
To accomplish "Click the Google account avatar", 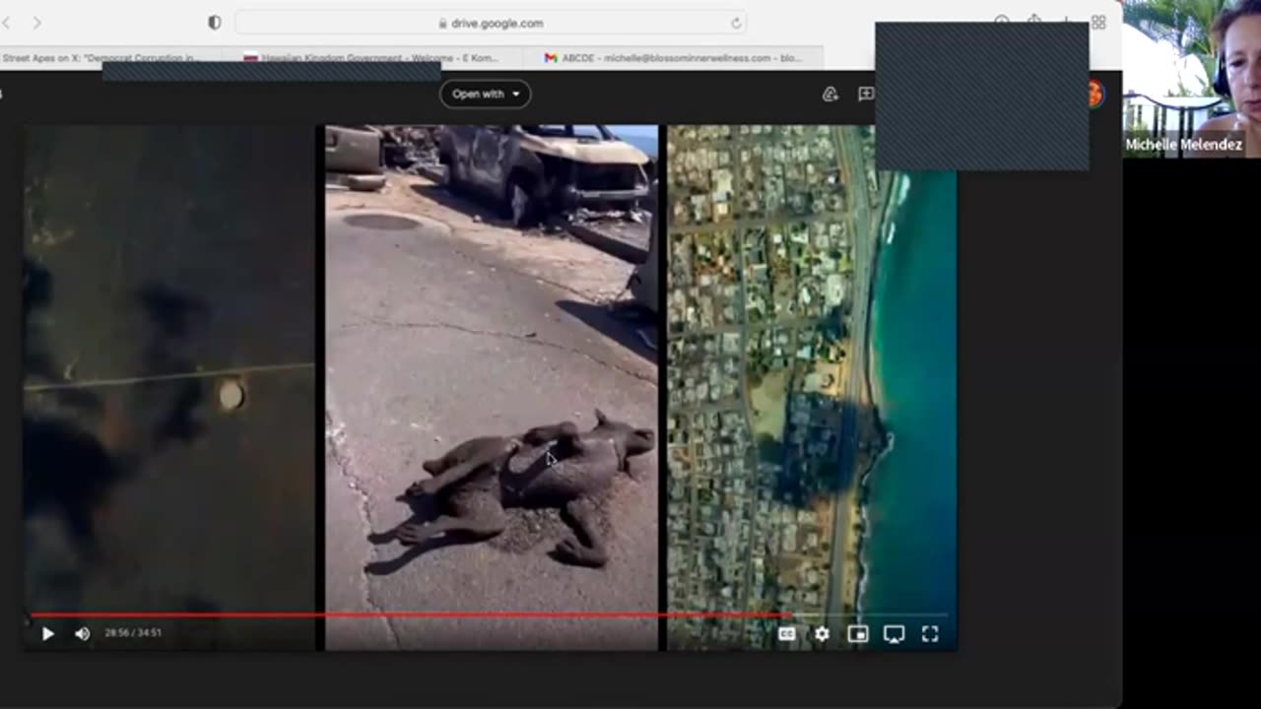I will (x=1095, y=95).
